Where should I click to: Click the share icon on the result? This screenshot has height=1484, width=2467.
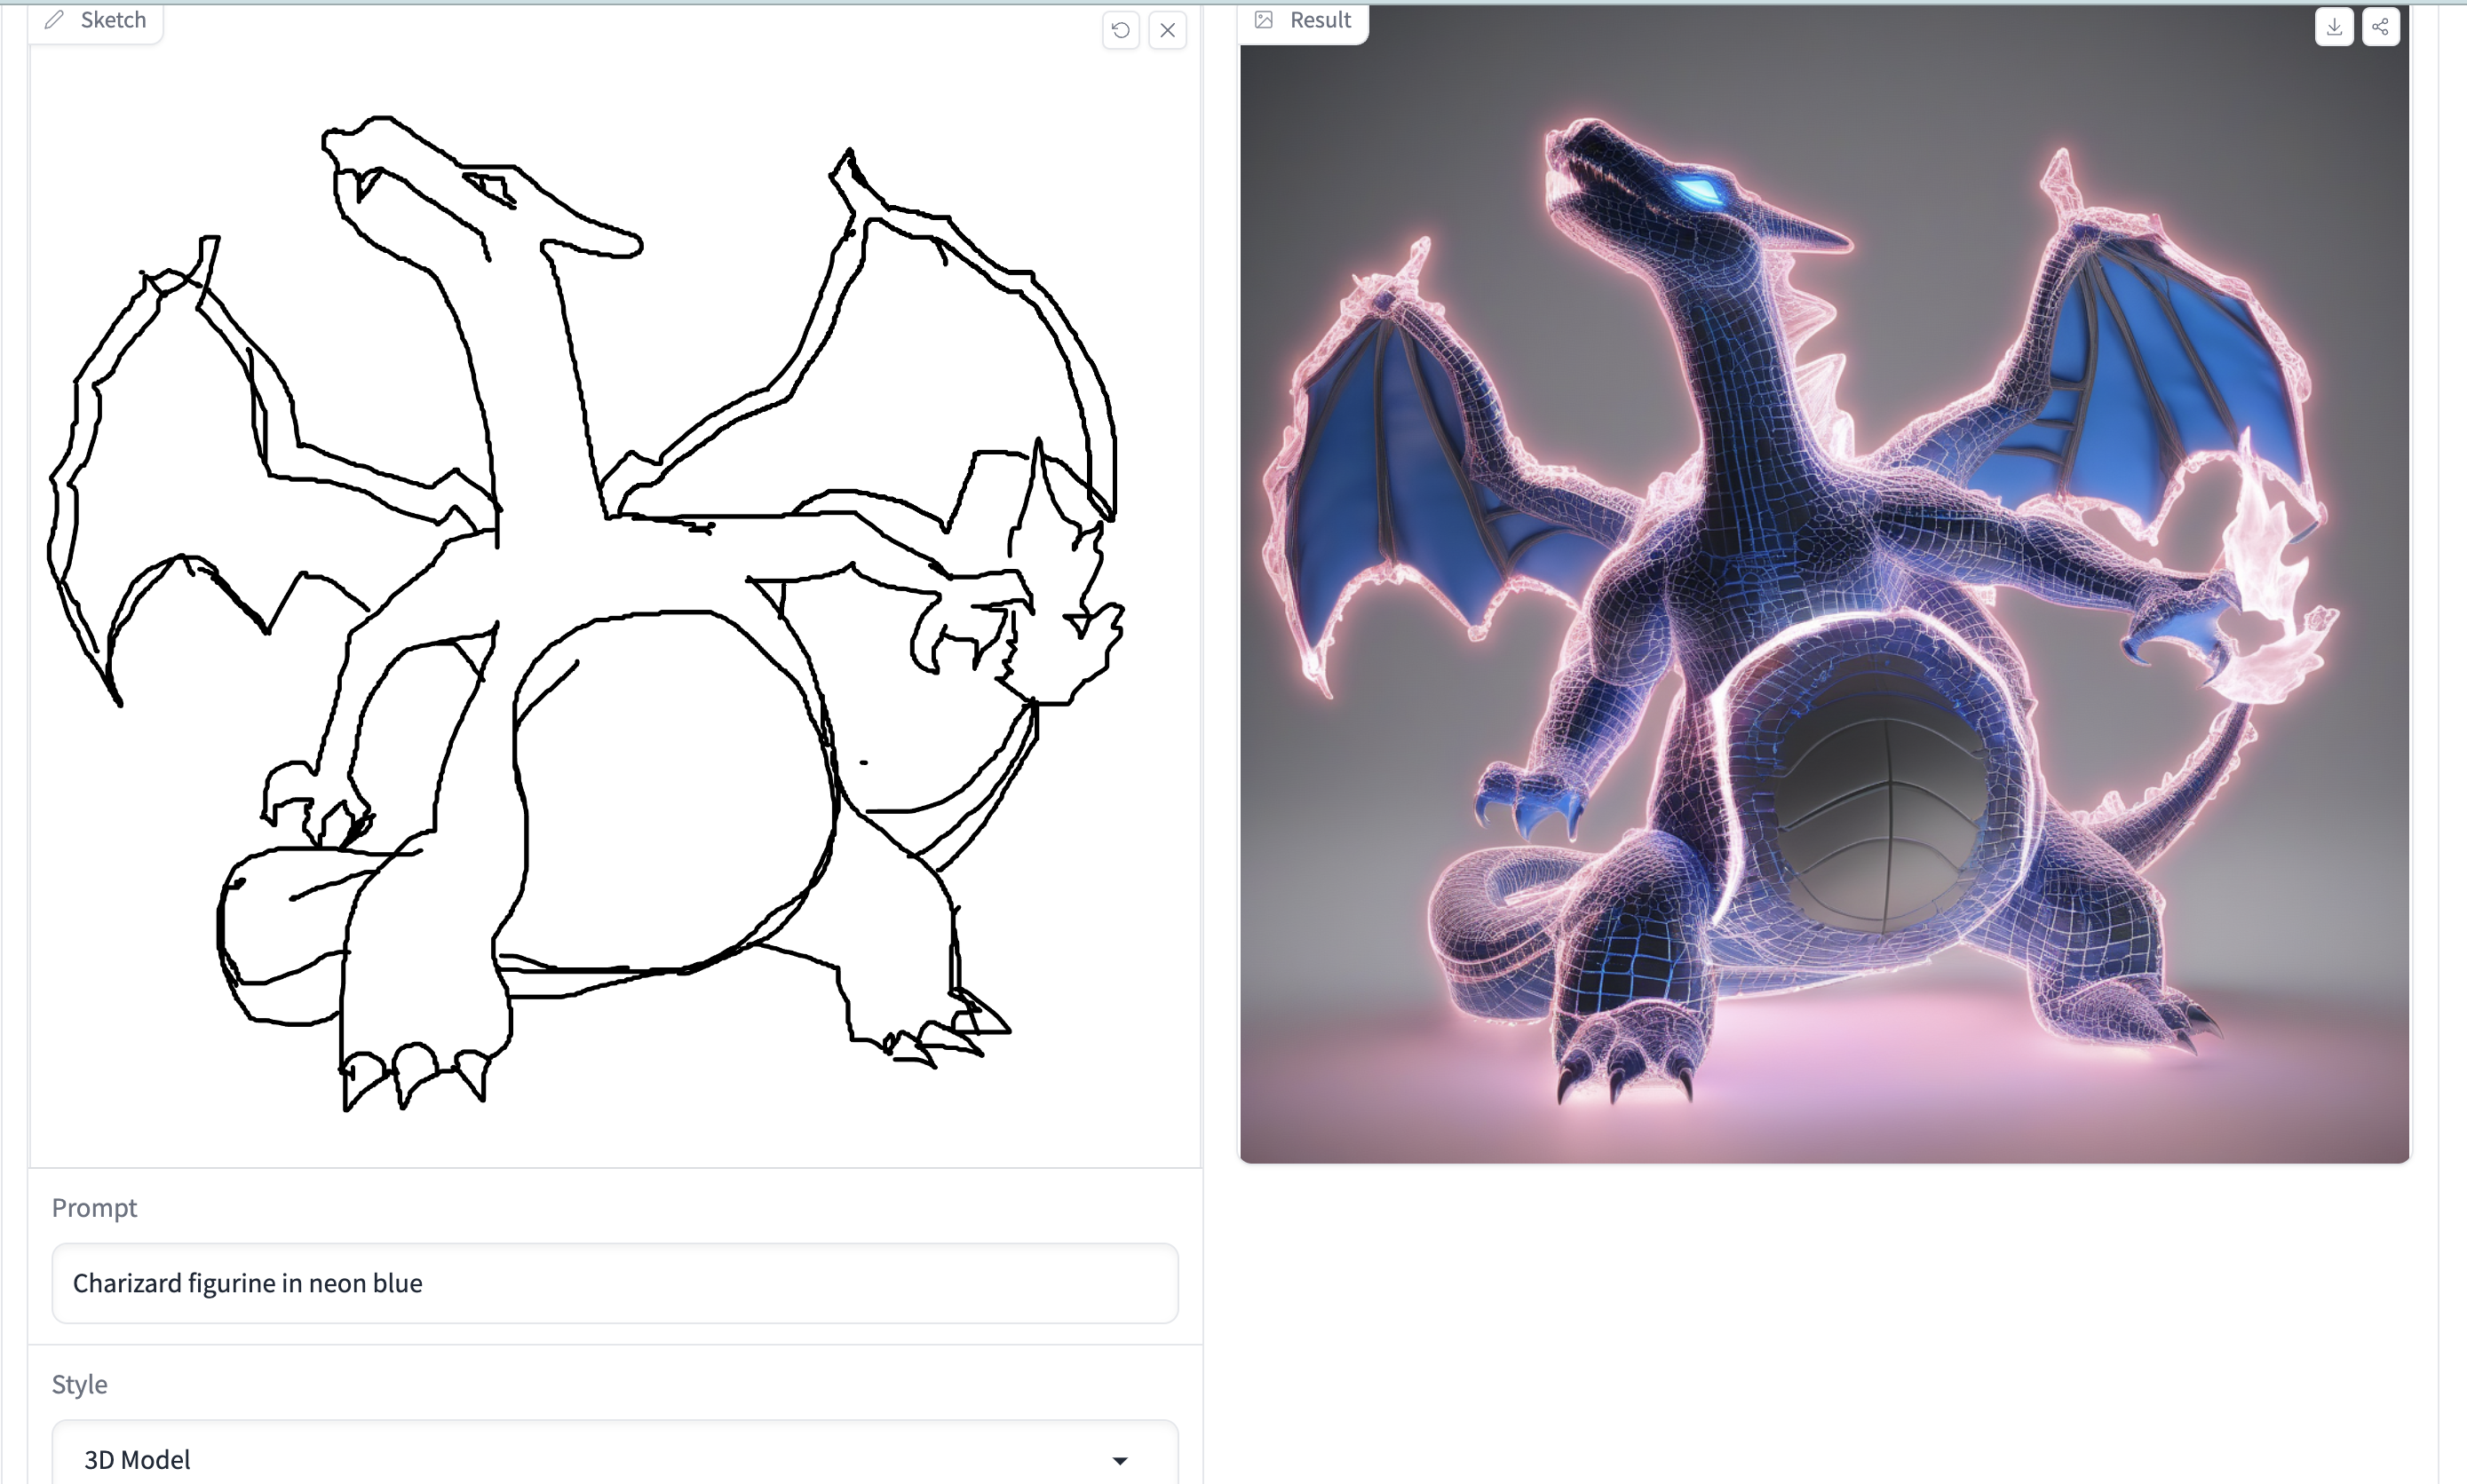coord(2380,27)
